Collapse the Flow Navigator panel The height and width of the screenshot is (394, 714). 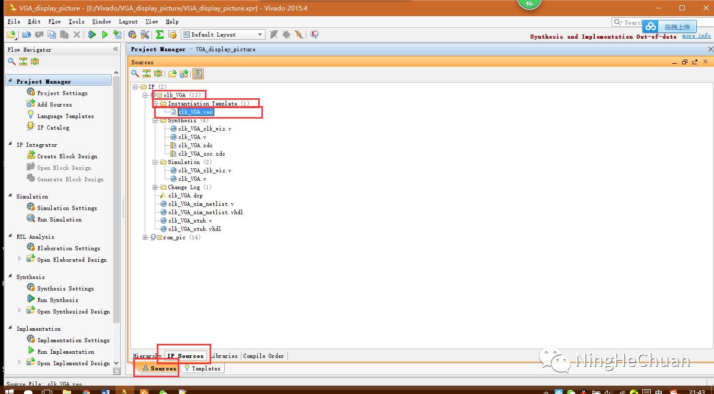pyautogui.click(x=116, y=49)
